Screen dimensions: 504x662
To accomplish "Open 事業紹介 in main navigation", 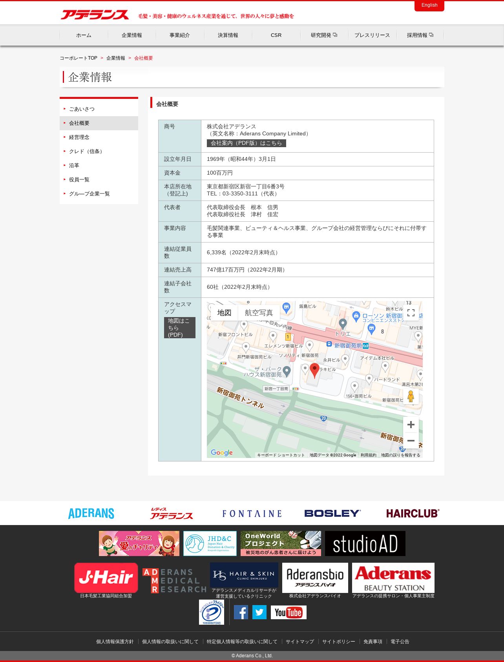I will click(x=180, y=35).
